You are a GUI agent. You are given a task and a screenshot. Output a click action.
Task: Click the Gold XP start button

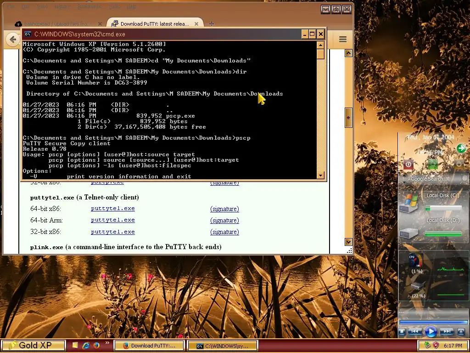click(x=33, y=346)
